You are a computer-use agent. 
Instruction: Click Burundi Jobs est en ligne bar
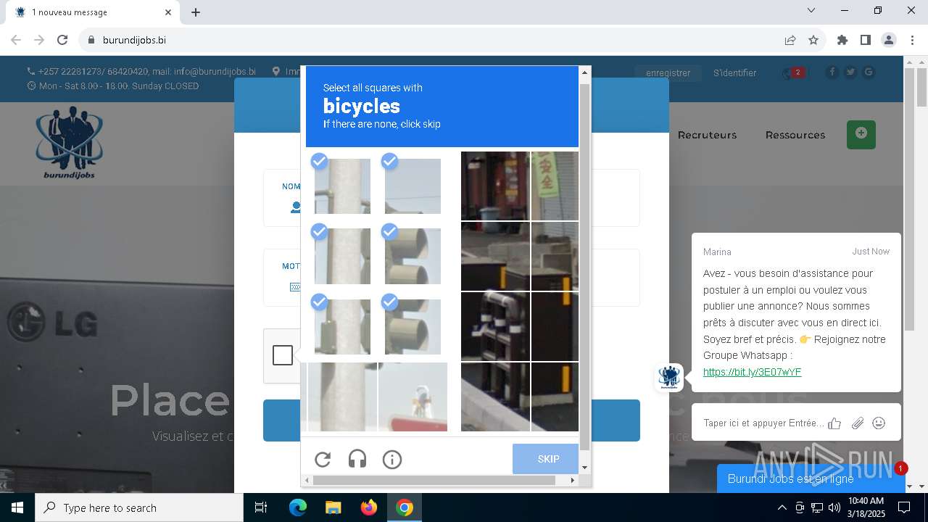pyautogui.click(x=811, y=478)
